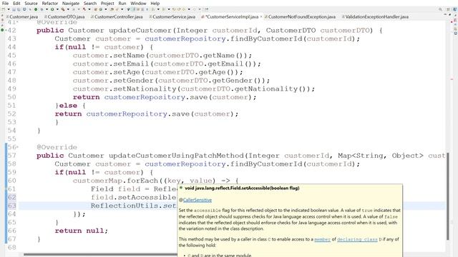Image resolution: width=458 pixels, height=257 pixels.
Task: Open the Run menu
Action: [122, 4]
